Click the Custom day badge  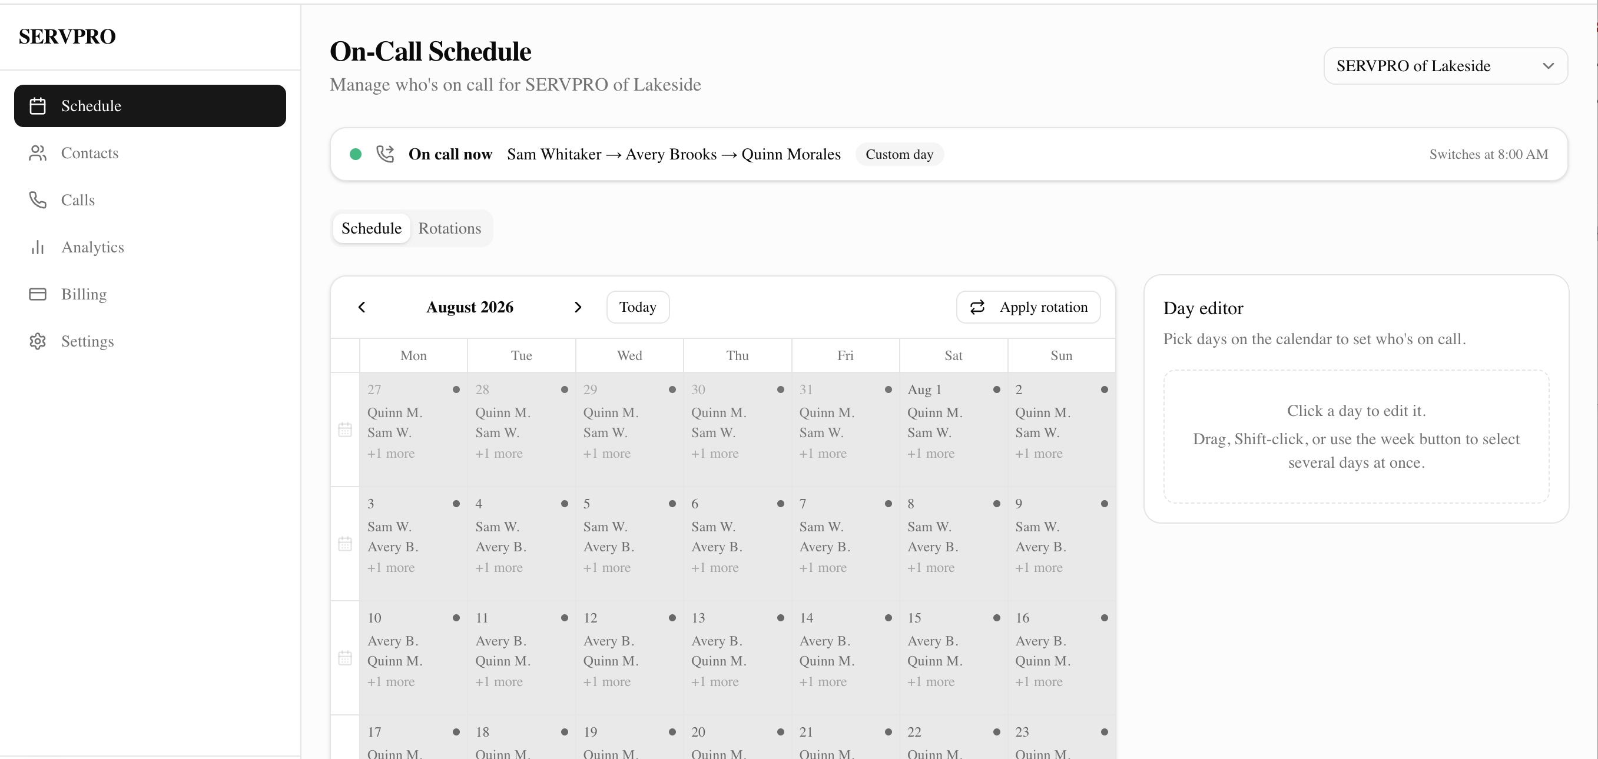[900, 154]
